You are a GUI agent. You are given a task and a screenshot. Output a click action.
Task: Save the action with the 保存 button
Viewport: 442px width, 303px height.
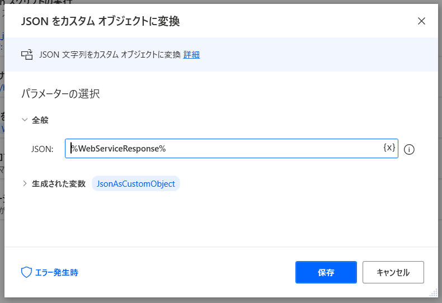click(326, 272)
